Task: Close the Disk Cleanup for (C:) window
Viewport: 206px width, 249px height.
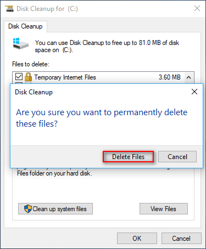Action: [197, 8]
